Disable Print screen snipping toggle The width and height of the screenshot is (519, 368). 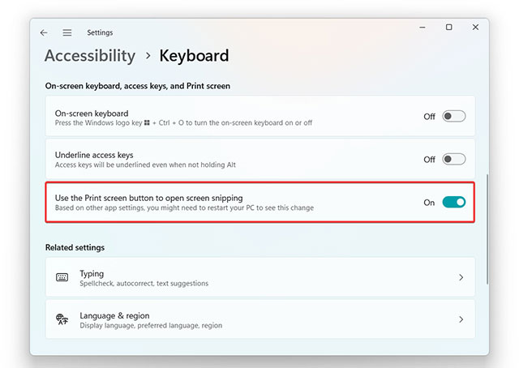coord(453,202)
